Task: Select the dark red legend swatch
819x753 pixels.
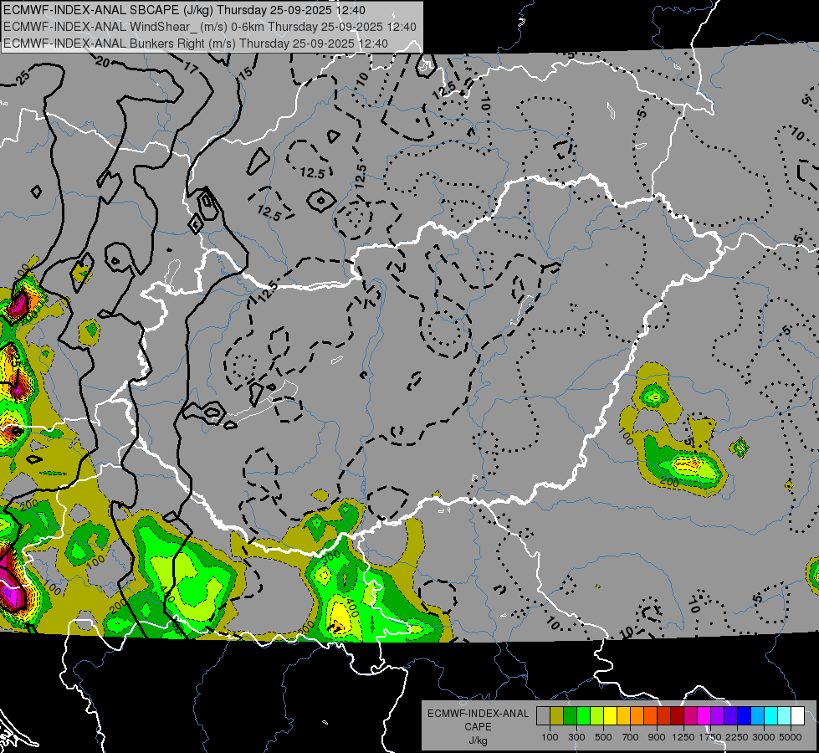Action: point(677,715)
